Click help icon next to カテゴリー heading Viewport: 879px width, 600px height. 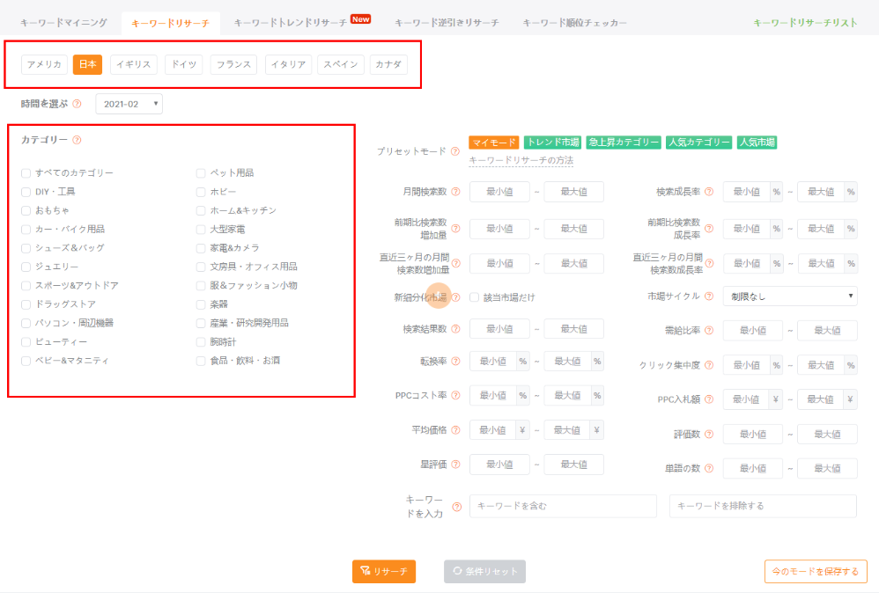pos(77,140)
